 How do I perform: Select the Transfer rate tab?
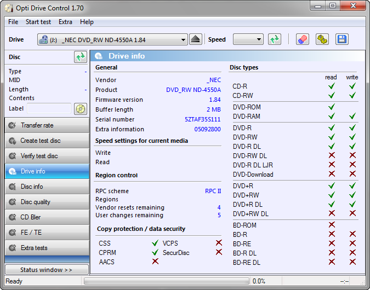click(47, 125)
